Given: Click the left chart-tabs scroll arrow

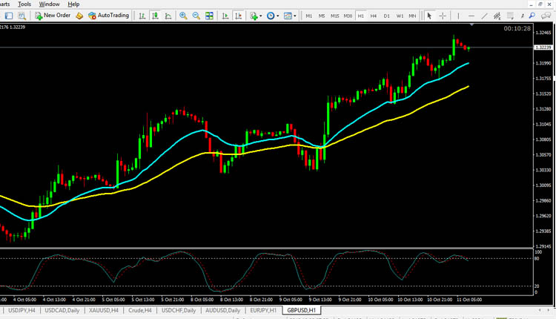Looking at the screenshot, I should click(540, 310).
